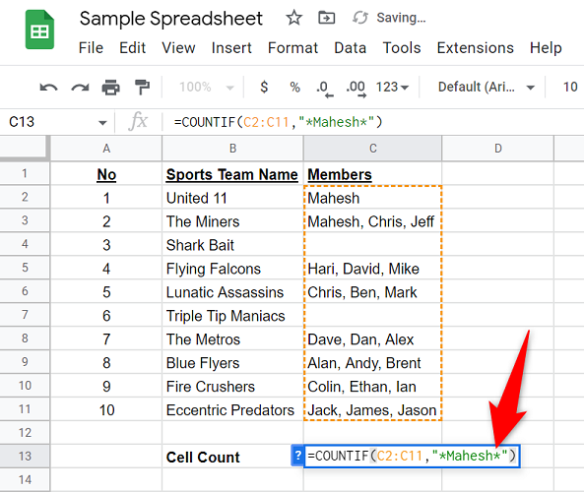Select column C header

click(x=373, y=149)
